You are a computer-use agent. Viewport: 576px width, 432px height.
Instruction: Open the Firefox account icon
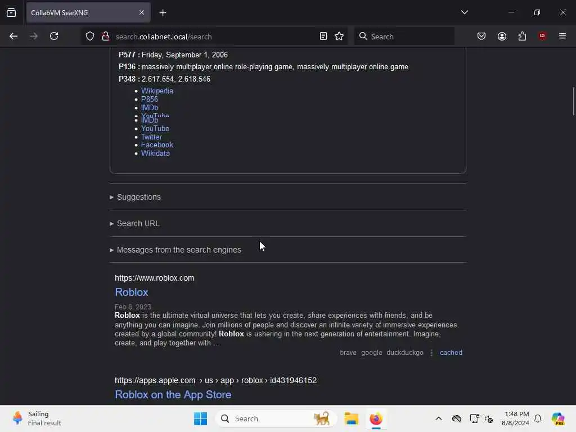[502, 36]
